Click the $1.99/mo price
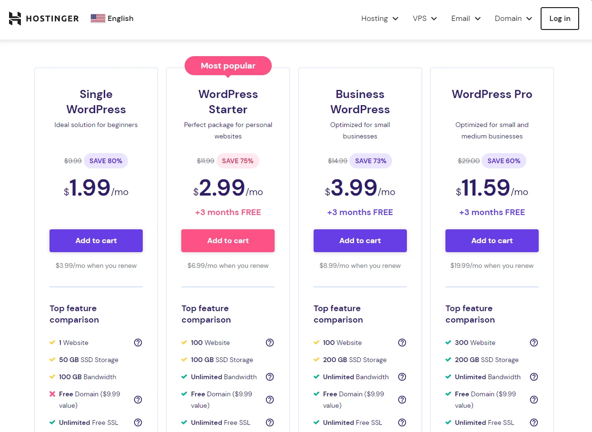The height and width of the screenshot is (432, 592). (x=96, y=188)
